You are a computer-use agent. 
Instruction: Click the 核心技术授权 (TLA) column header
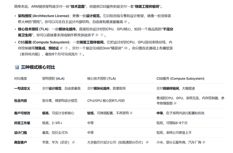[101, 78]
